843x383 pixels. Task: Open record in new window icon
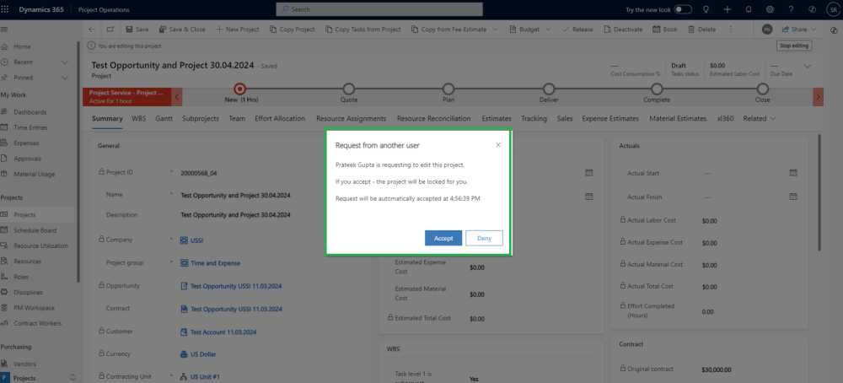click(x=110, y=29)
